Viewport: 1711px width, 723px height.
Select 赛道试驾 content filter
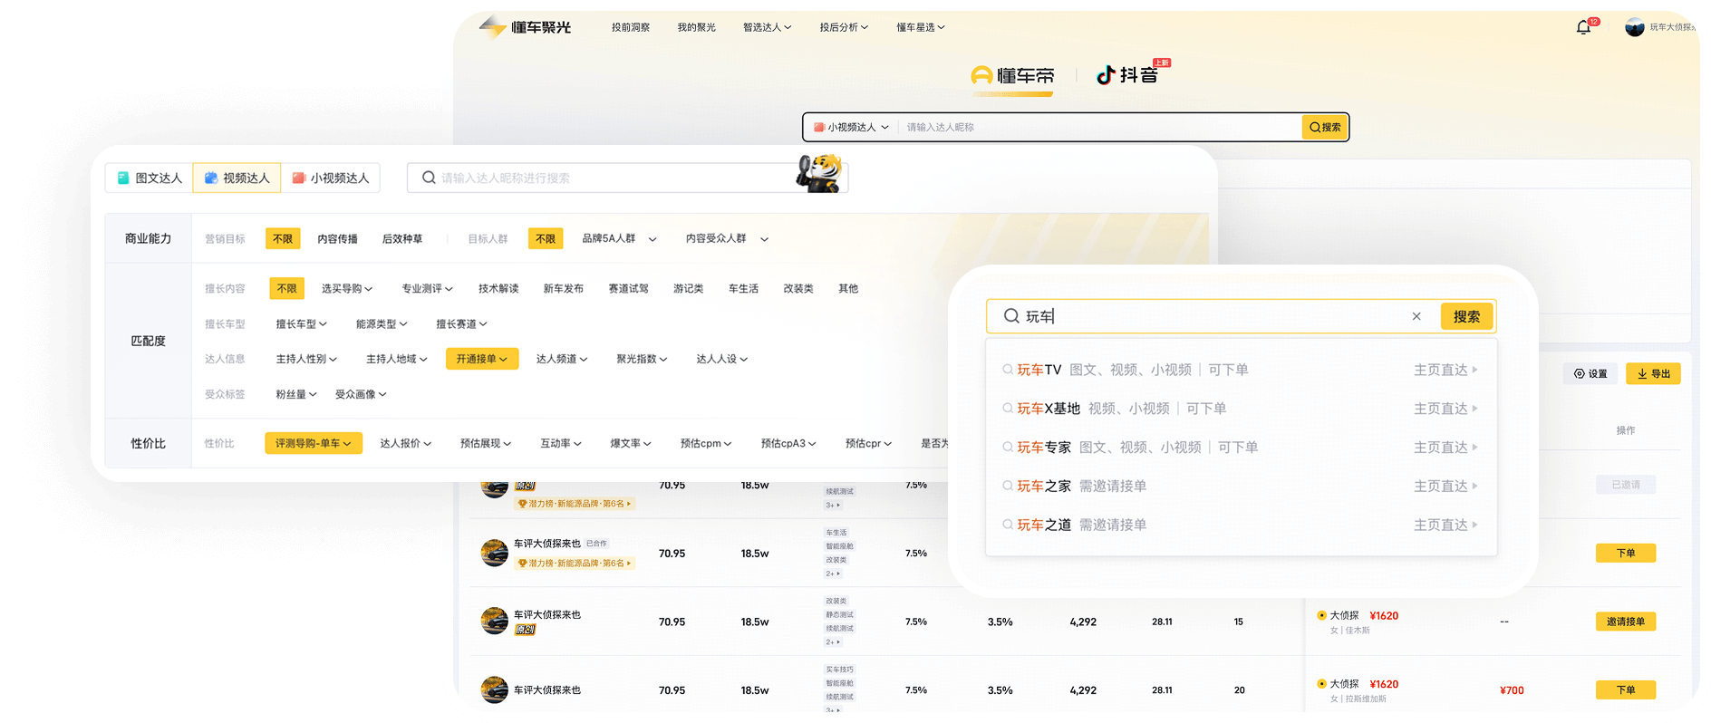tap(628, 289)
